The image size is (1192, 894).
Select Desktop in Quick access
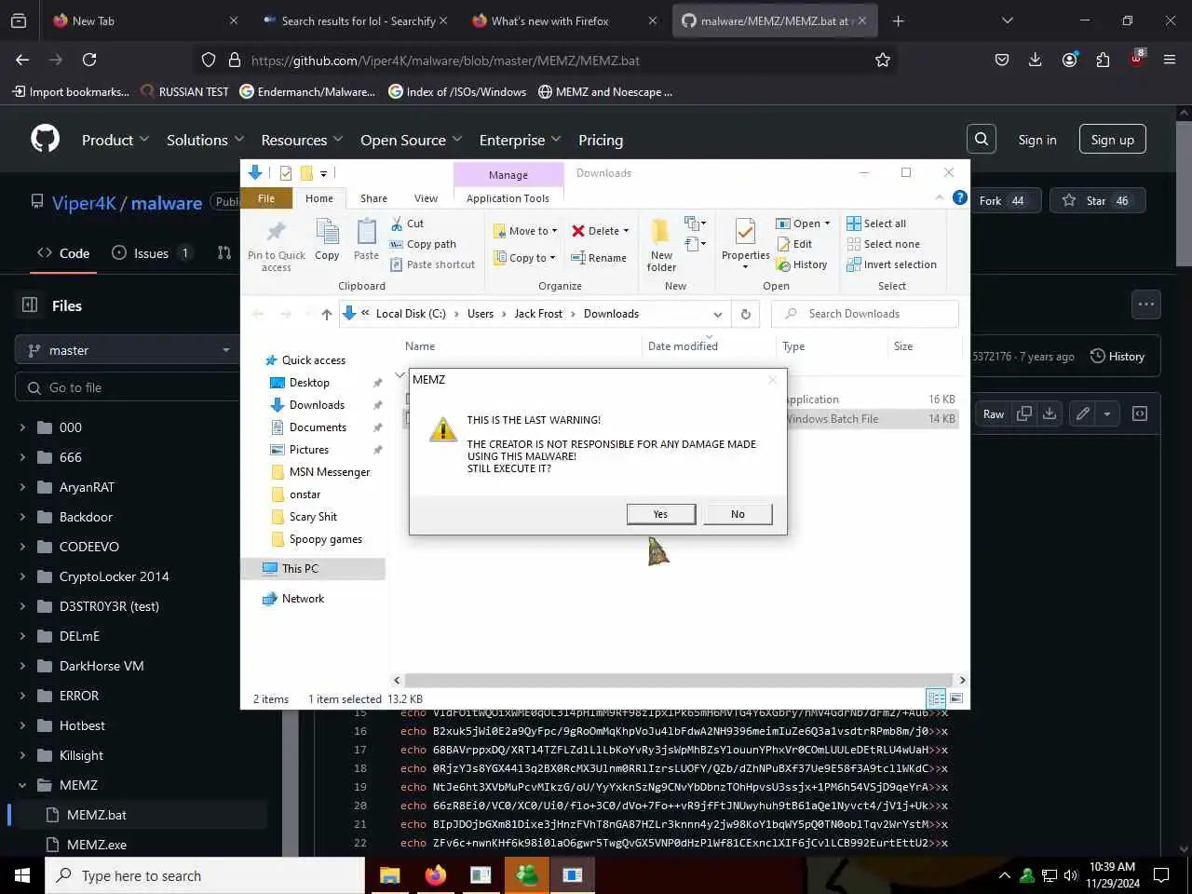coord(309,383)
